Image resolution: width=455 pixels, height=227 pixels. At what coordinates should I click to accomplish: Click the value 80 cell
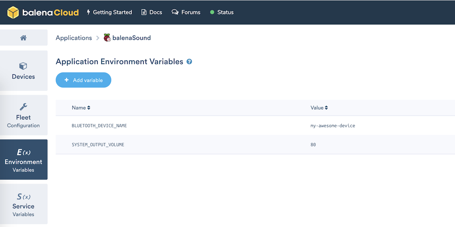313,145
